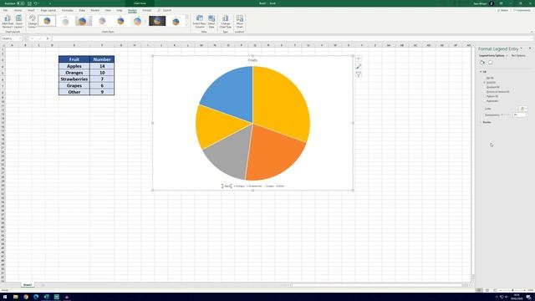Select the Automatic fill radio option
The height and width of the screenshot is (301, 535).
492,101
